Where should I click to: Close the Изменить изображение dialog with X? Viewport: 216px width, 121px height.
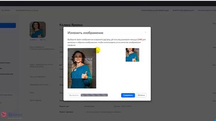coord(145,32)
